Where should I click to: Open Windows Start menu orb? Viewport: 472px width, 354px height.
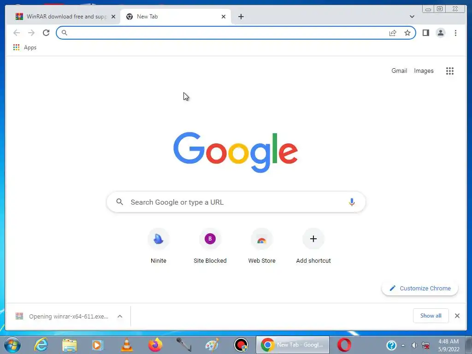[12, 345]
